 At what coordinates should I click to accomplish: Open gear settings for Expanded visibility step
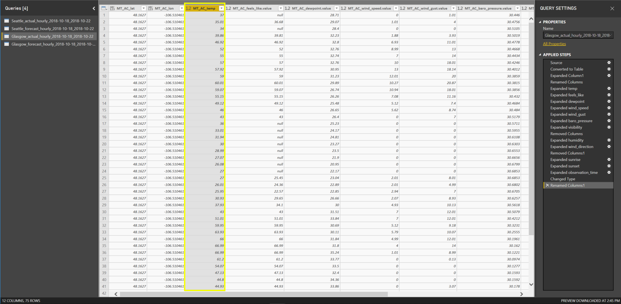pos(609,127)
